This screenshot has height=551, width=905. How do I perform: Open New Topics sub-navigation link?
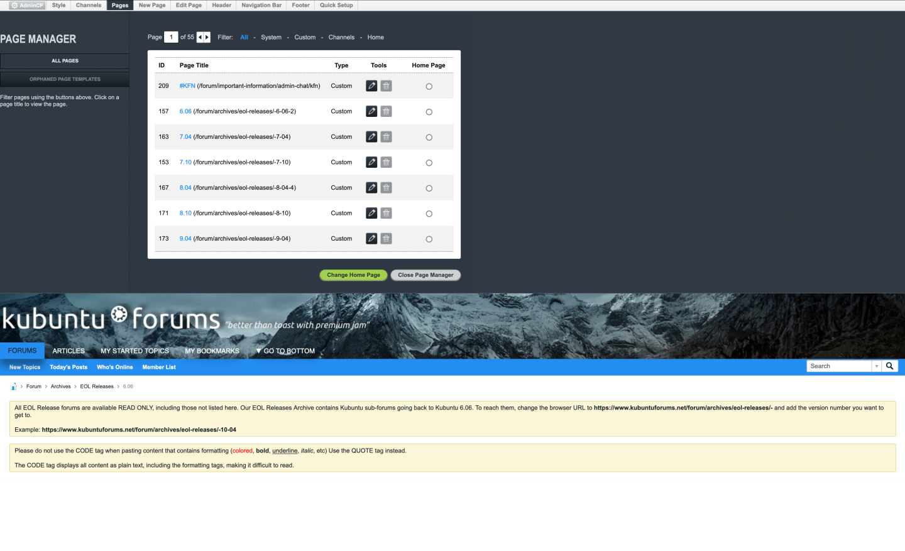coord(25,367)
